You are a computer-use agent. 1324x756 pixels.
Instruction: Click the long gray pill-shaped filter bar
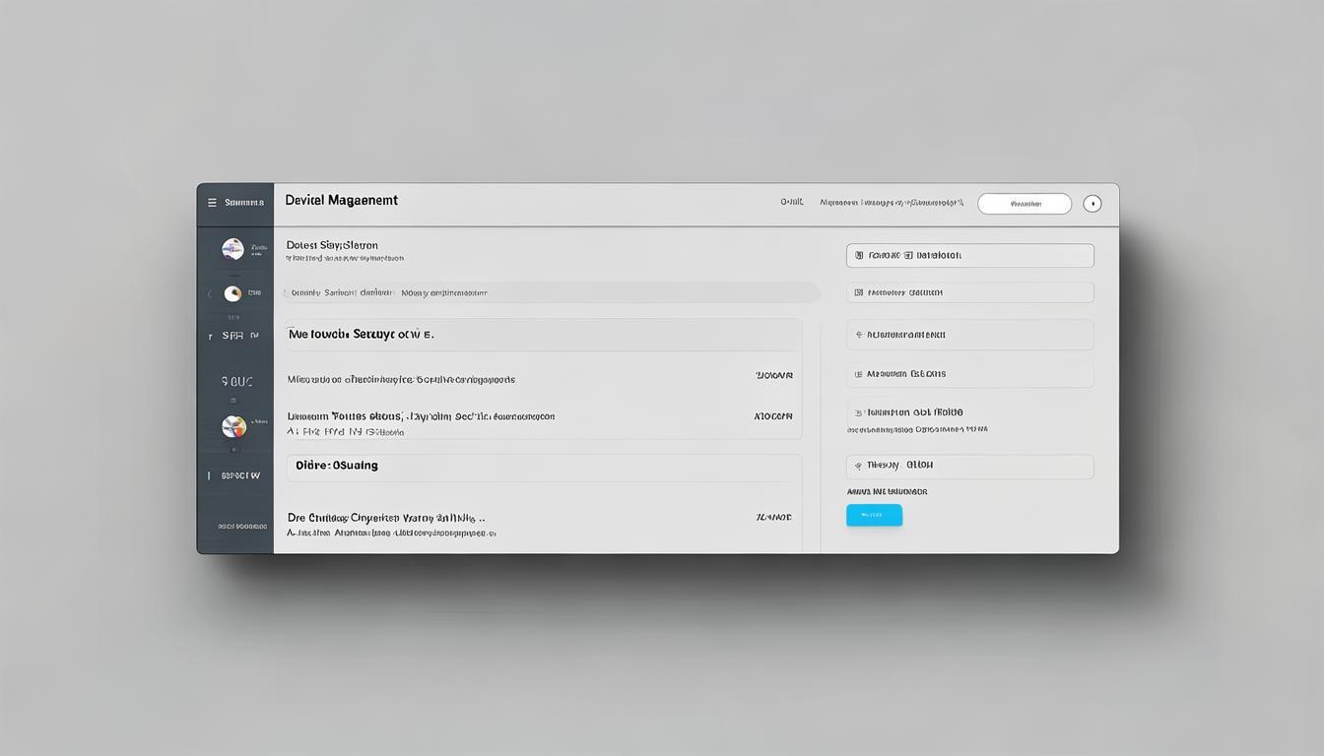point(551,292)
